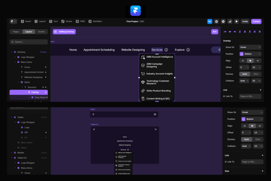This screenshot has height=181, width=271.
Task: Set Dismiss to Auto in lower panel
Action: (246, 139)
